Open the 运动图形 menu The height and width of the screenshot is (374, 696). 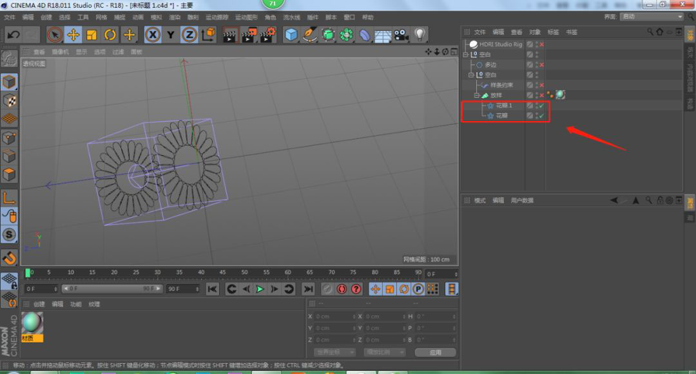point(246,17)
